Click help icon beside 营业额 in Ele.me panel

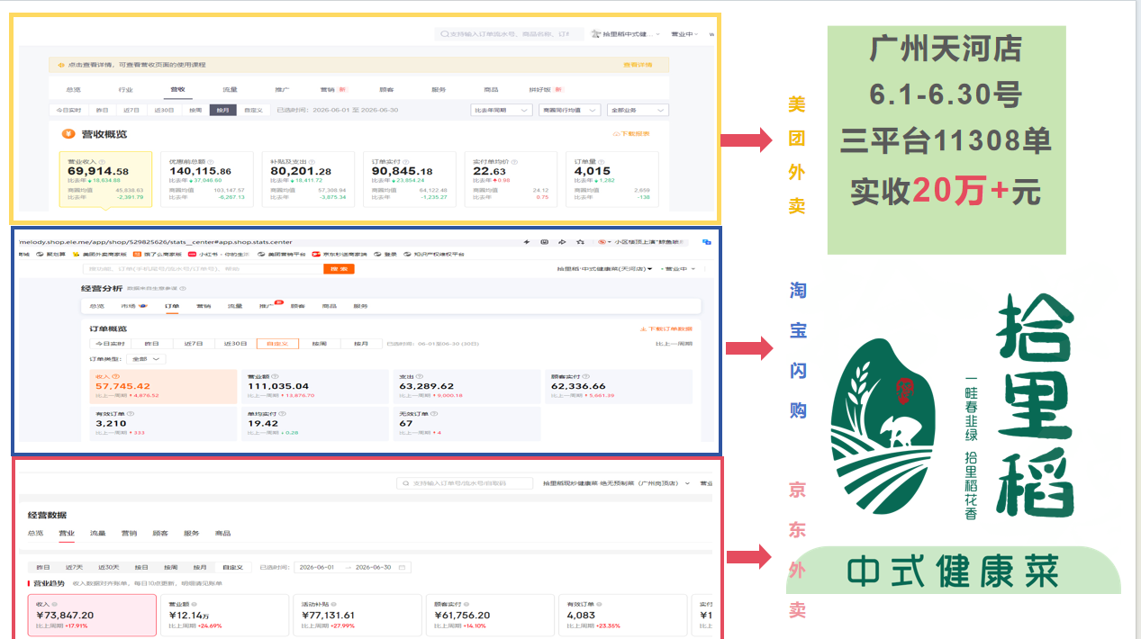pyautogui.click(x=275, y=376)
